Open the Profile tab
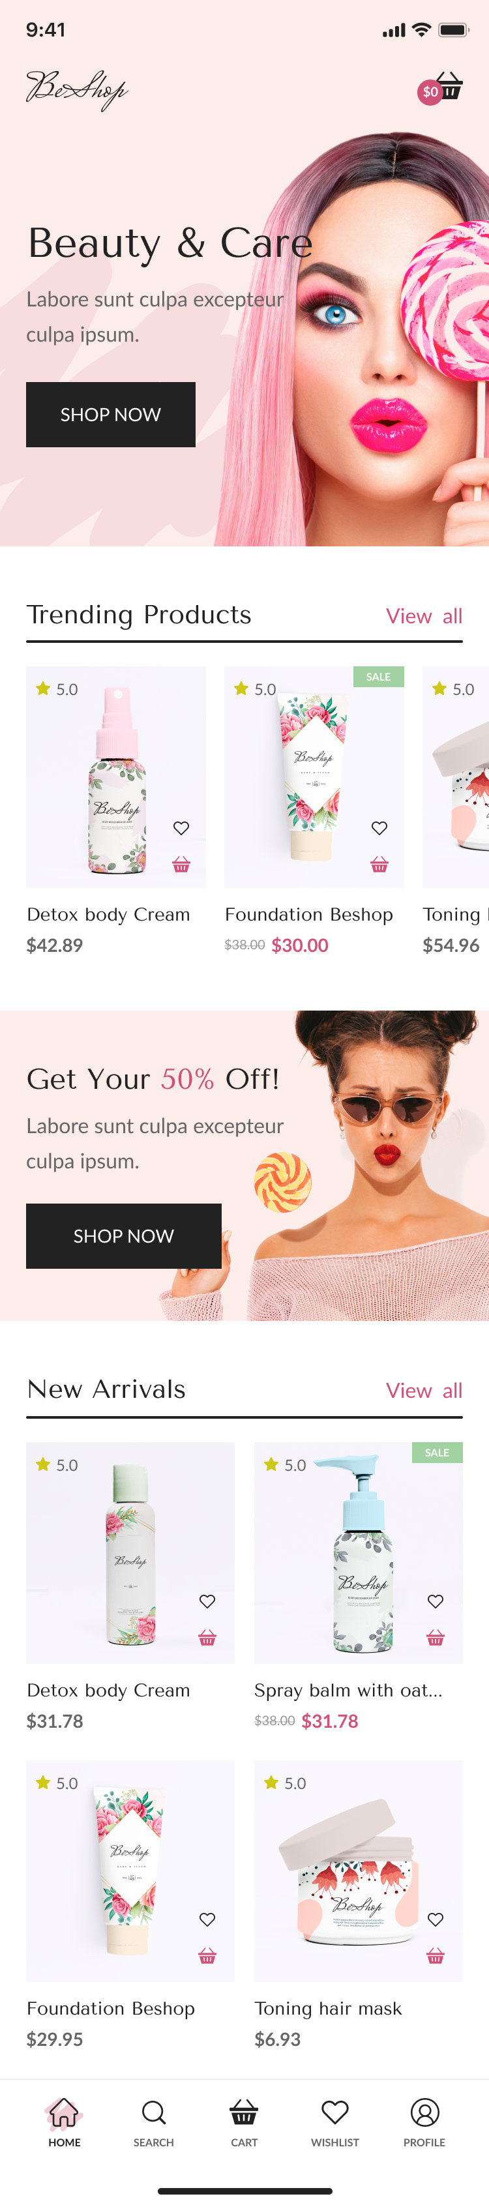 point(424,2122)
